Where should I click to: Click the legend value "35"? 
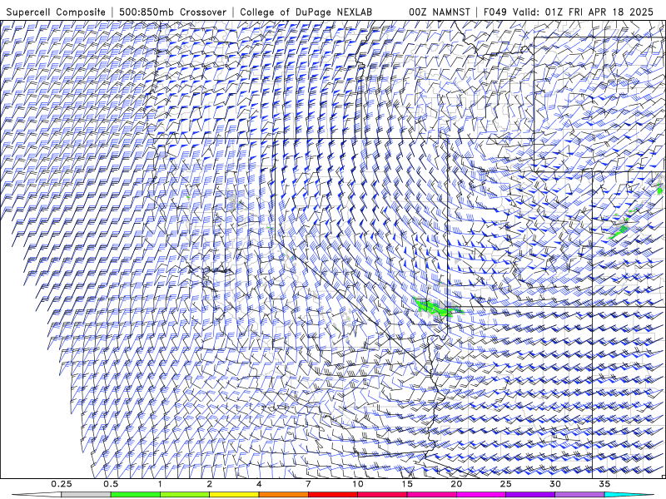click(604, 484)
